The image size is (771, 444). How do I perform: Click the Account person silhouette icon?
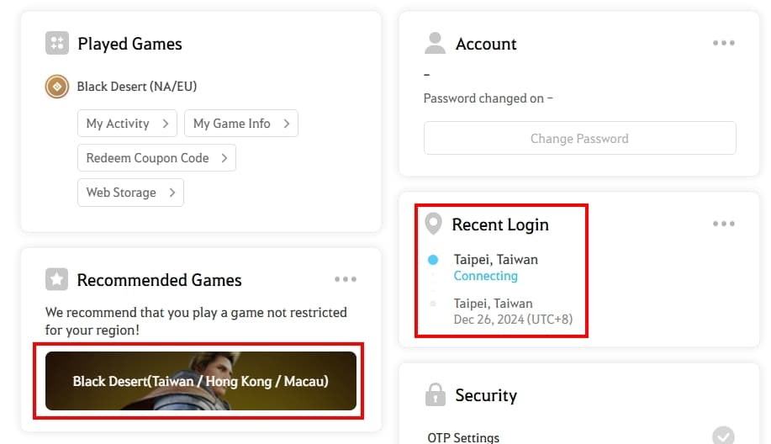pos(435,43)
